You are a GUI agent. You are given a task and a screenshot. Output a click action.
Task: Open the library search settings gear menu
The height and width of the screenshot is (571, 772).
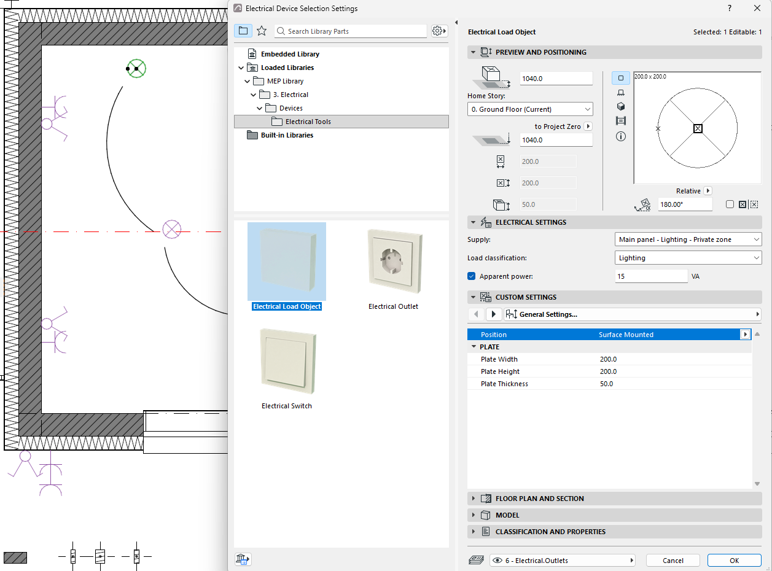click(439, 31)
